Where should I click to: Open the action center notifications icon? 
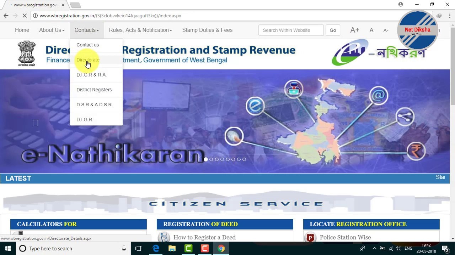(445, 249)
